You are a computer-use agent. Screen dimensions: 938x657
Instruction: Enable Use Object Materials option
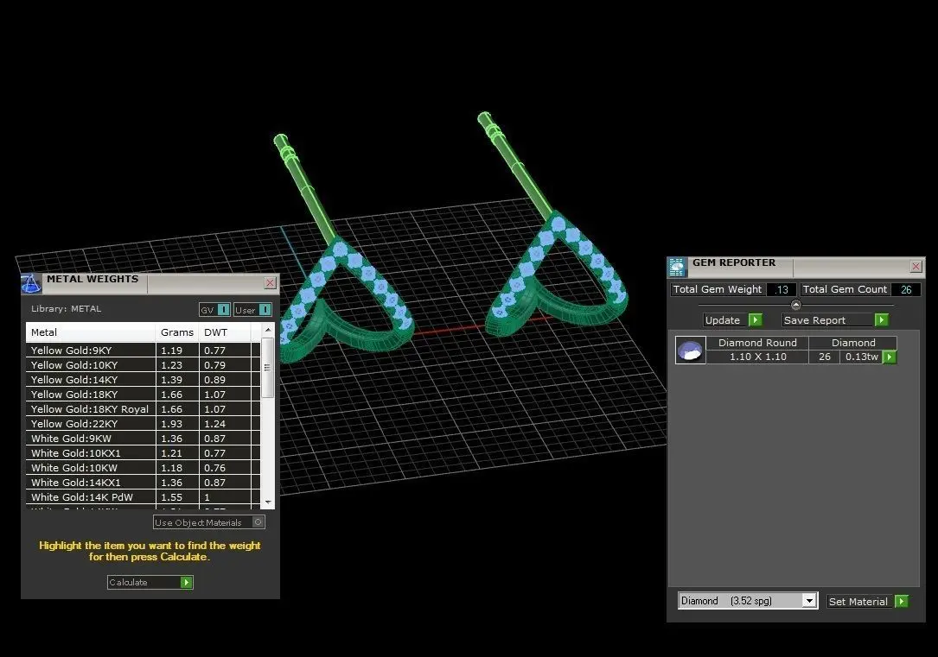(258, 522)
